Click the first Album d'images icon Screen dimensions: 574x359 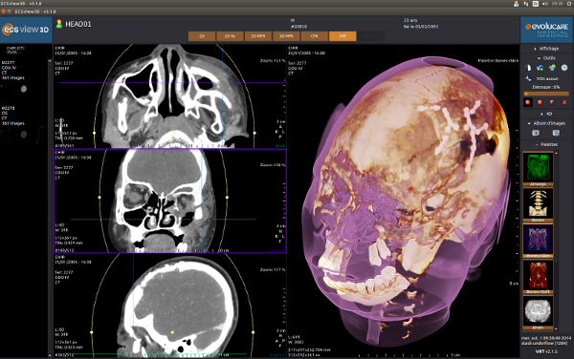(536, 133)
